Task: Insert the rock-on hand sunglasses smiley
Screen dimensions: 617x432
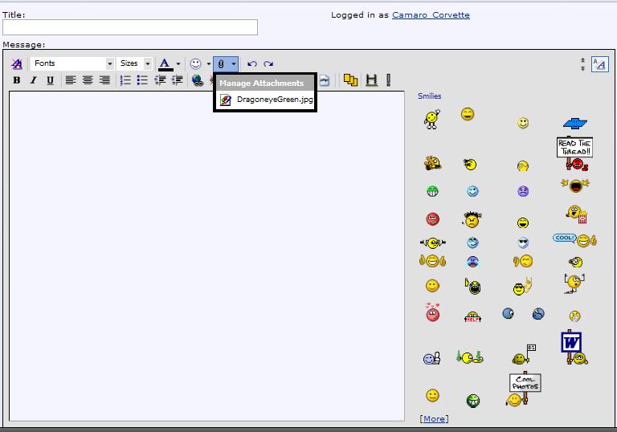Action: click(x=523, y=287)
